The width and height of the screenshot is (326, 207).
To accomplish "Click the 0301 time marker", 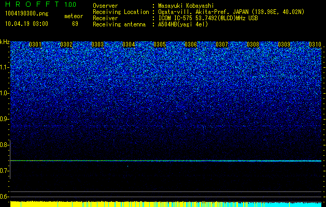I will [35, 45].
